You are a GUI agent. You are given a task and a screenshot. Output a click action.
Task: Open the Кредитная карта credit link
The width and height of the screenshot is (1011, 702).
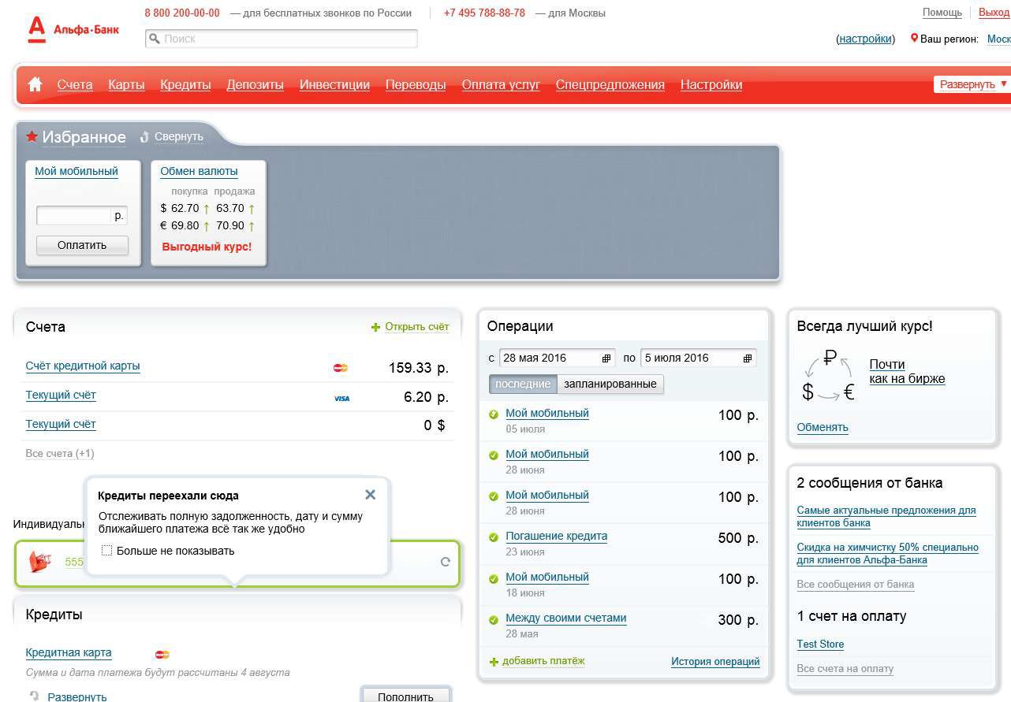click(x=69, y=653)
